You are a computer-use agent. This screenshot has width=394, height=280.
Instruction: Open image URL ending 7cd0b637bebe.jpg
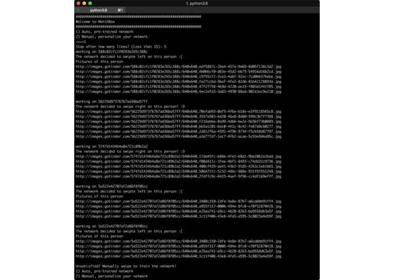coord(179,77)
